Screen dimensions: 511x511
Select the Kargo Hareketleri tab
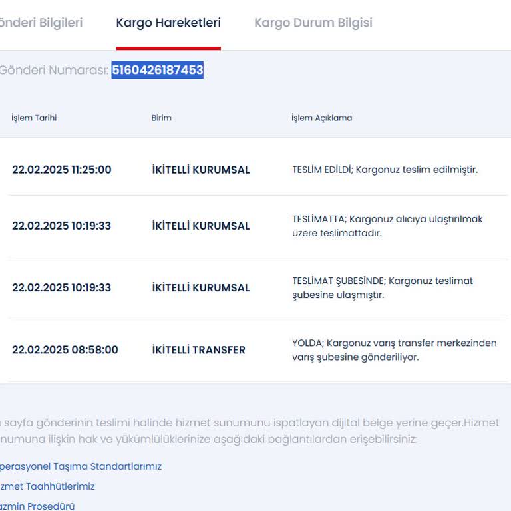[x=168, y=23]
